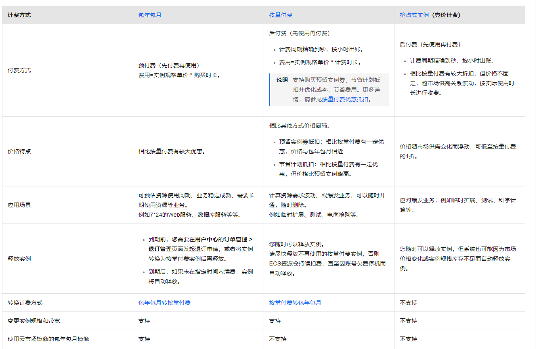Click the 到期后 bullet paragraph
537x349 pixels.
pos(201,276)
